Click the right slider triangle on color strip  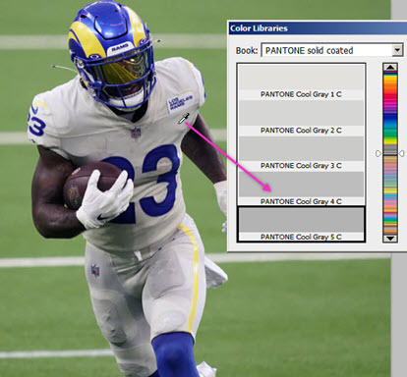pyautogui.click(x=401, y=153)
